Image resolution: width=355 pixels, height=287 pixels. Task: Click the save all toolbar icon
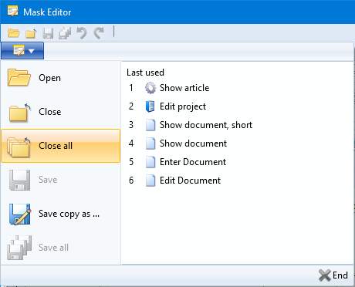pyautogui.click(x=65, y=33)
